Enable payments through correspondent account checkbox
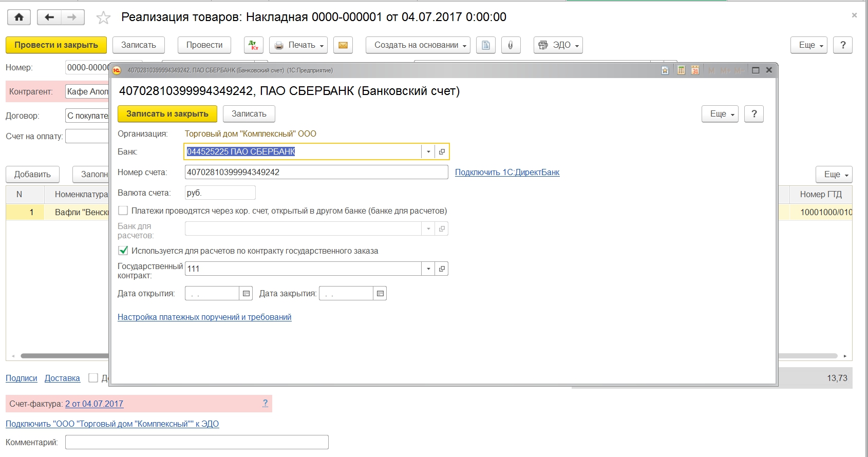Screen dimensions: 868x457 click(123, 211)
